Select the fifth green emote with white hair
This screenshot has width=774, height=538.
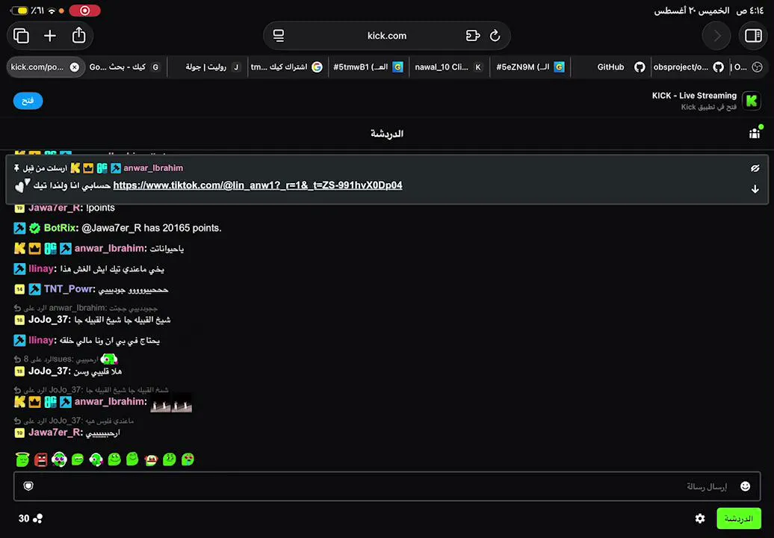[x=96, y=460]
